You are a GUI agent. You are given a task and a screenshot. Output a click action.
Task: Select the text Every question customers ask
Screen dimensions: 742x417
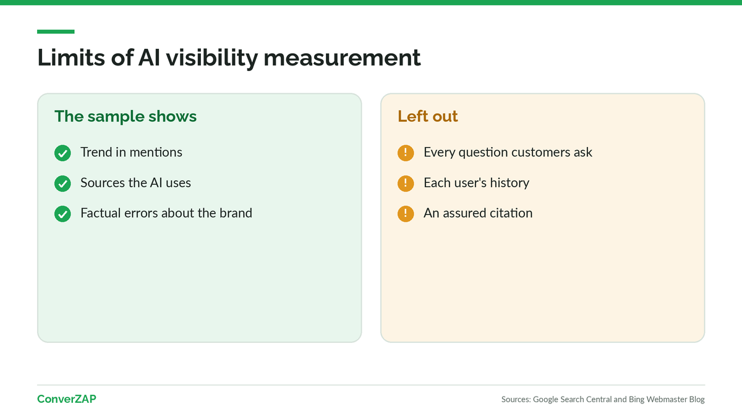(508, 153)
